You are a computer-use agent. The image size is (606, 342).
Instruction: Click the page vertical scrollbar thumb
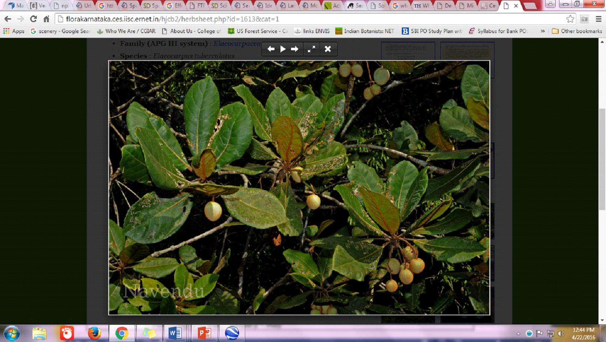[602, 158]
